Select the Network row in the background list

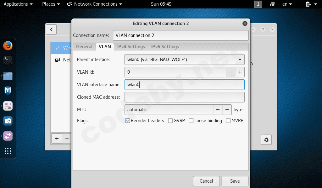click(x=61, y=60)
